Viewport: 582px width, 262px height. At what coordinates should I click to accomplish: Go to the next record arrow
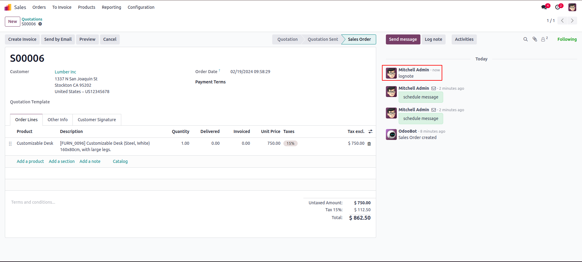(572, 21)
